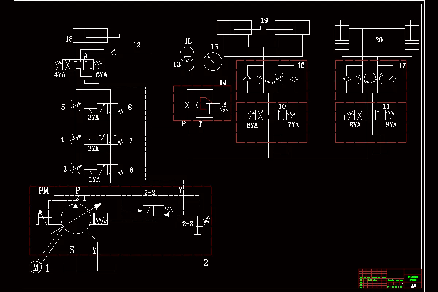Select the PM port label
This screenshot has width=438, height=292.
[x=43, y=191]
